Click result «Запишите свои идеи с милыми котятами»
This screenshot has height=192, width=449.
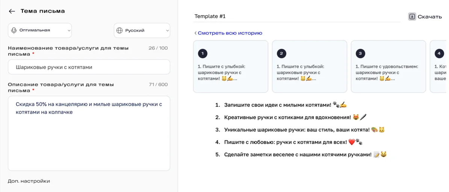click(278, 105)
